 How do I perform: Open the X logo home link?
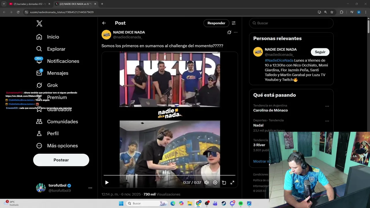coord(39,24)
